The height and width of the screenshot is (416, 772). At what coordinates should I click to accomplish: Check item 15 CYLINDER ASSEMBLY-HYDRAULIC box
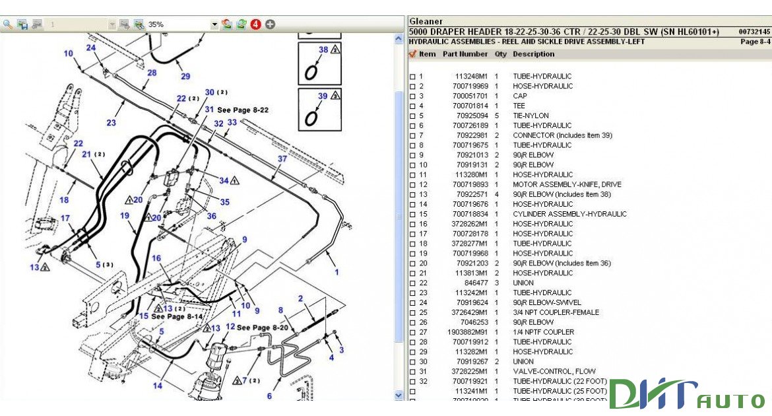(412, 215)
